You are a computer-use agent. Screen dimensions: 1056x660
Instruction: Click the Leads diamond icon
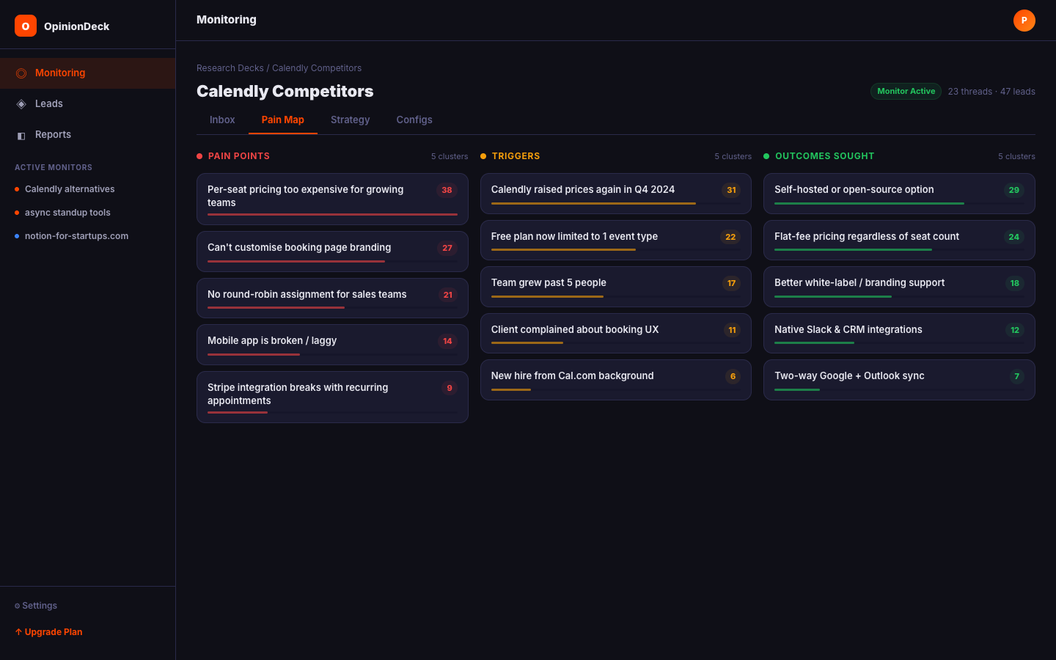(x=21, y=103)
